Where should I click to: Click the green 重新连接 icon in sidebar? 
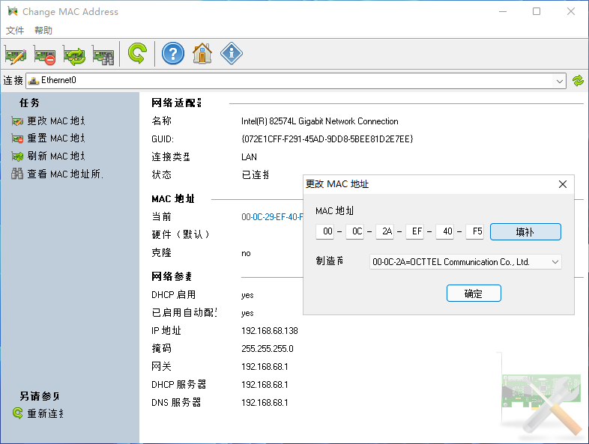point(18,413)
